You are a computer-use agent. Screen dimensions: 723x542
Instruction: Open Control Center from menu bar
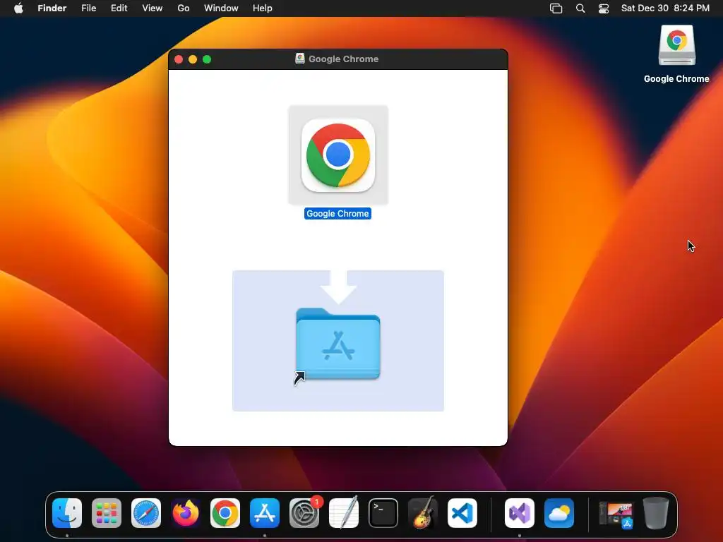(x=604, y=8)
